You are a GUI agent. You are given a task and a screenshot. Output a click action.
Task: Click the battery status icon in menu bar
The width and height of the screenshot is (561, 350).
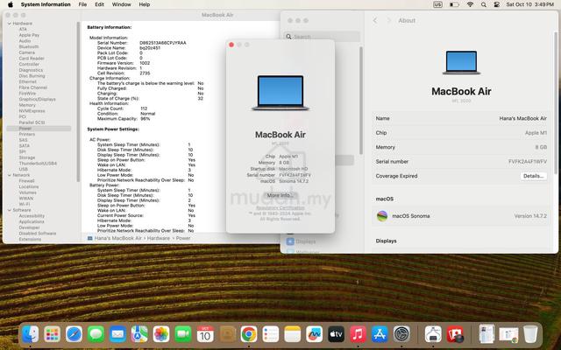coord(454,4)
